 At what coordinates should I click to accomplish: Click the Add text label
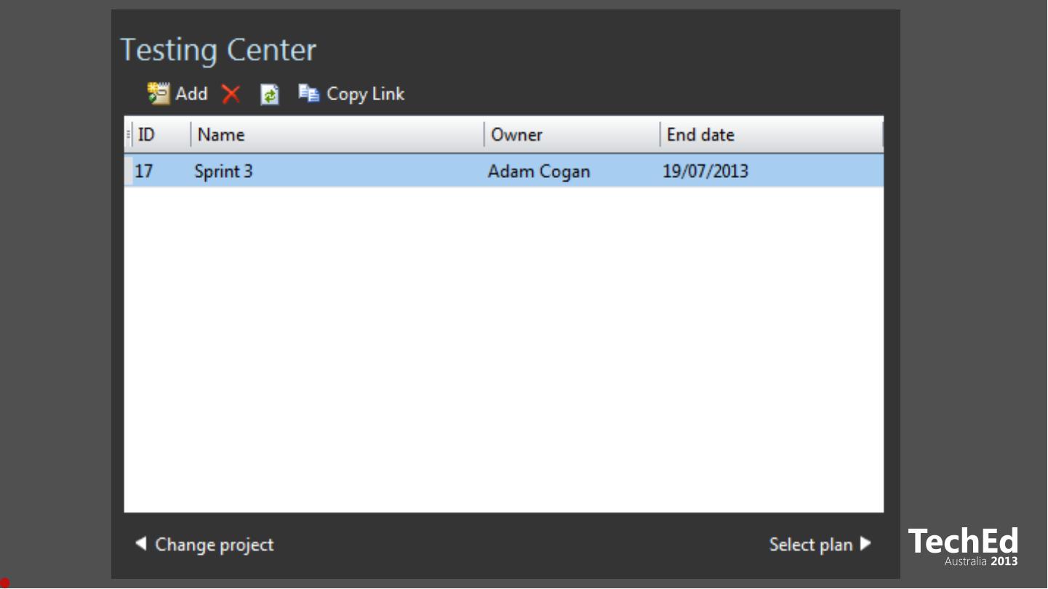pyautogui.click(x=191, y=94)
